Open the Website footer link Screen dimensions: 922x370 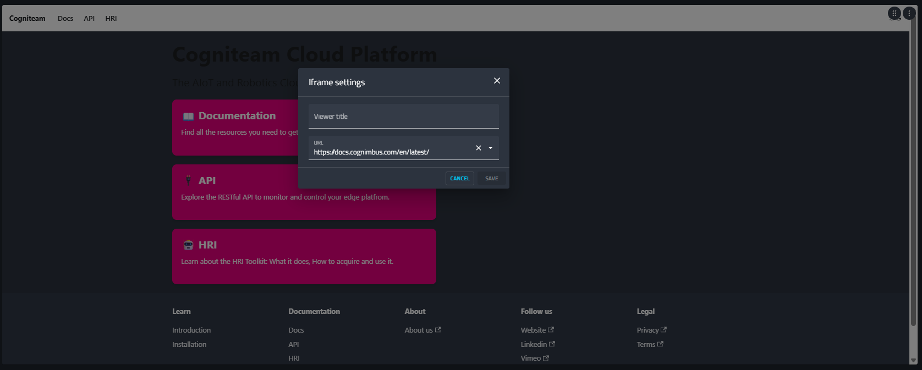[537, 330]
